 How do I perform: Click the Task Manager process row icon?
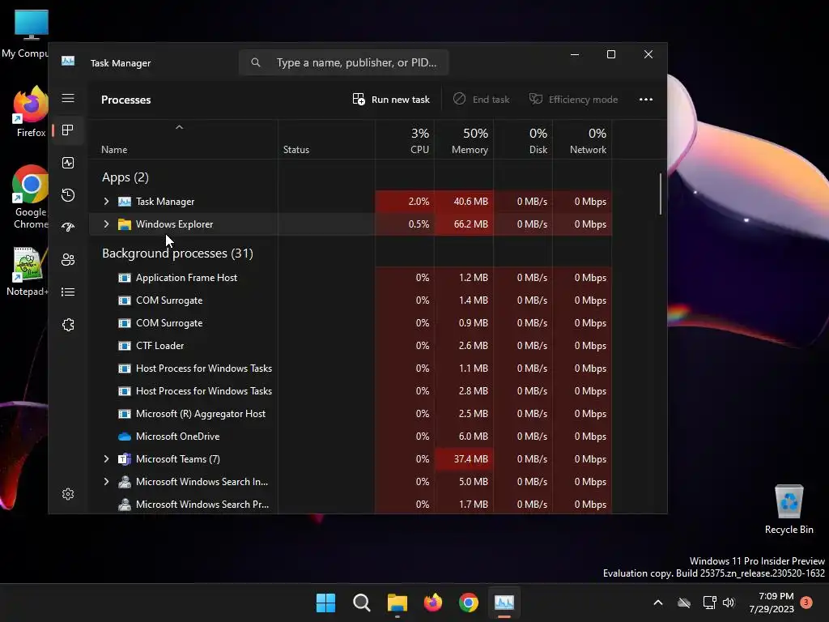click(124, 202)
